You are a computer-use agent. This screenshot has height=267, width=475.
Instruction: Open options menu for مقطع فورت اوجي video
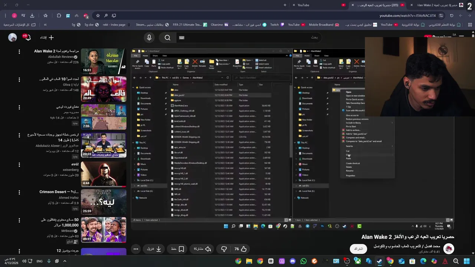(19, 108)
